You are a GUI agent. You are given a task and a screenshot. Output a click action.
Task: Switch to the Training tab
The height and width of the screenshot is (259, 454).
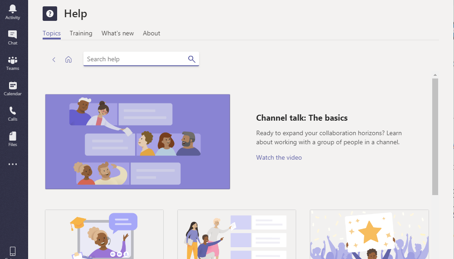(x=81, y=33)
